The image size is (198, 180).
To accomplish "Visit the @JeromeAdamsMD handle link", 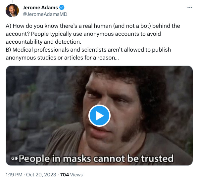I will pyautogui.click(x=45, y=14).
